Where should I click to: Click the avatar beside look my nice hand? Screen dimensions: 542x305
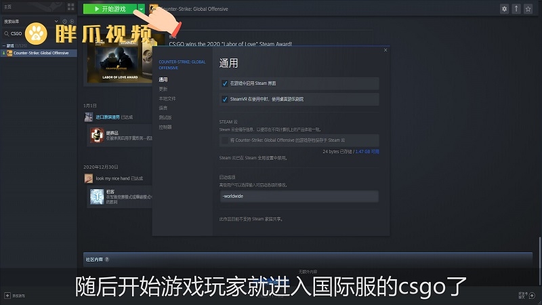(x=89, y=178)
